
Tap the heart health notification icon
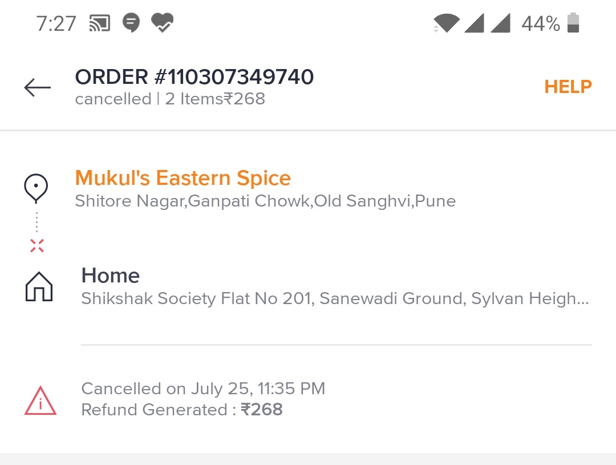pyautogui.click(x=162, y=23)
